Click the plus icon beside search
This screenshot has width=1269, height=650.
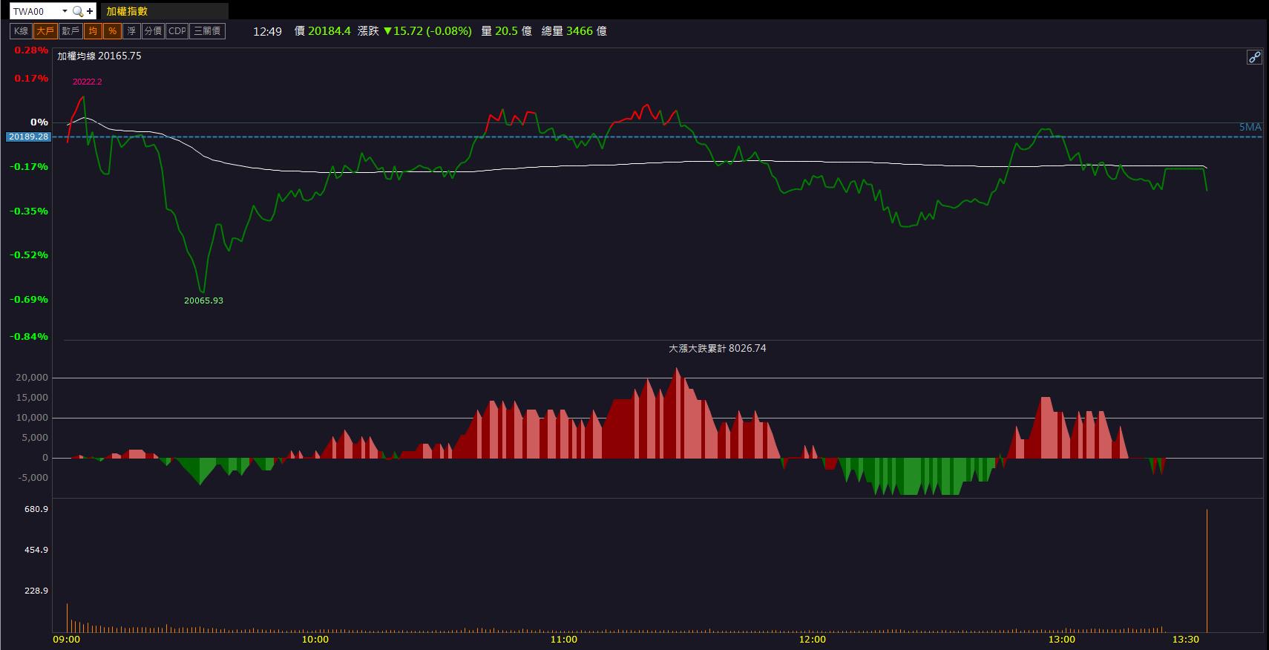click(90, 11)
